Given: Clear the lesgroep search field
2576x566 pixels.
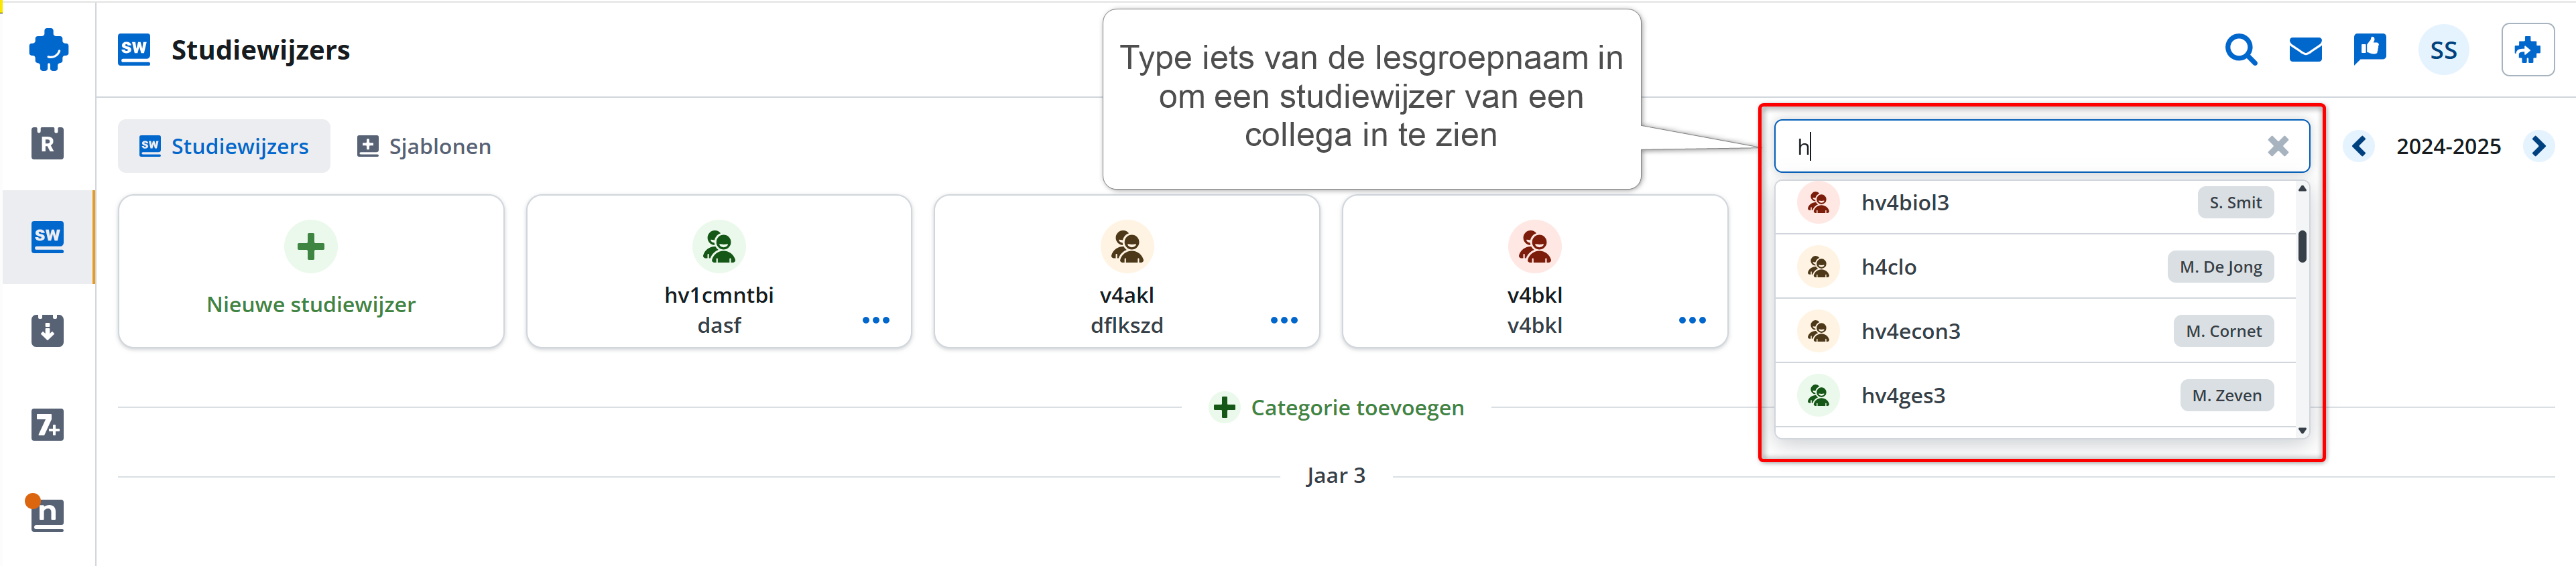Looking at the screenshot, I should pos(2277,146).
